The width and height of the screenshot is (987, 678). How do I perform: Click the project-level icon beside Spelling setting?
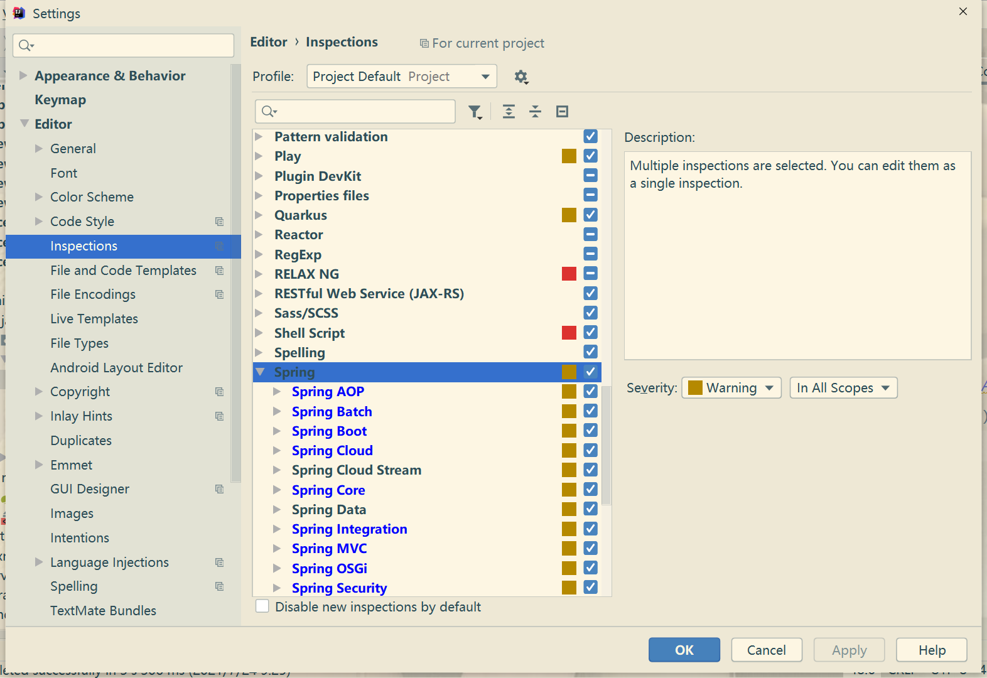pyautogui.click(x=219, y=586)
